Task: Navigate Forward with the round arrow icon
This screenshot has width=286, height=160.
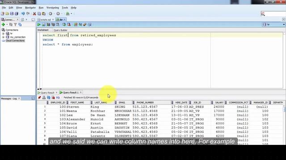Action: [x=58, y=14]
